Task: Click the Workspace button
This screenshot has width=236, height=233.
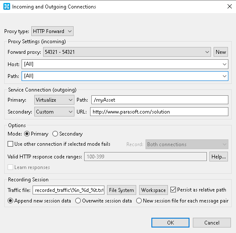Action: [x=154, y=190]
